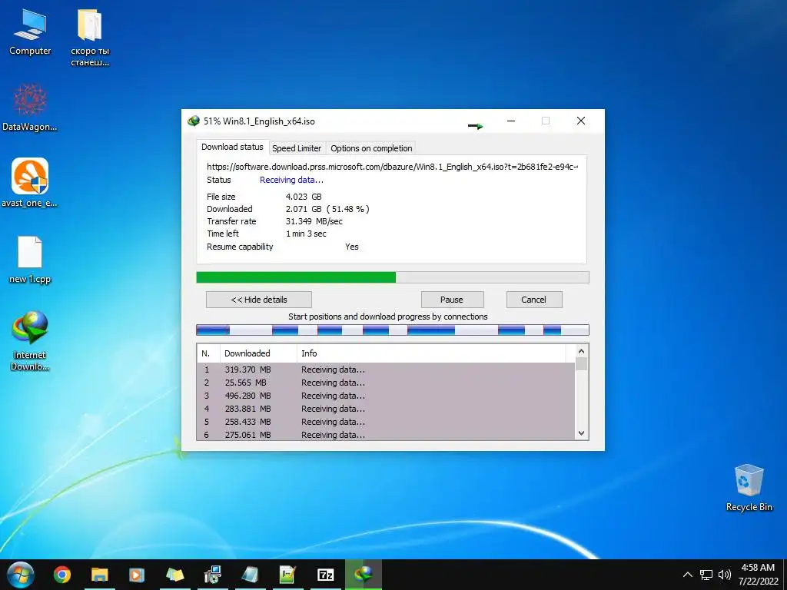Click the 'Receiving data...' status text
This screenshot has height=590, width=787.
291,180
